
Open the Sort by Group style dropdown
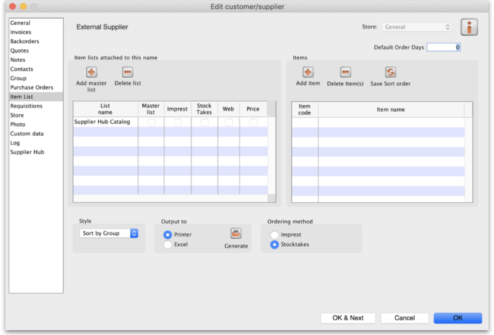pos(109,234)
